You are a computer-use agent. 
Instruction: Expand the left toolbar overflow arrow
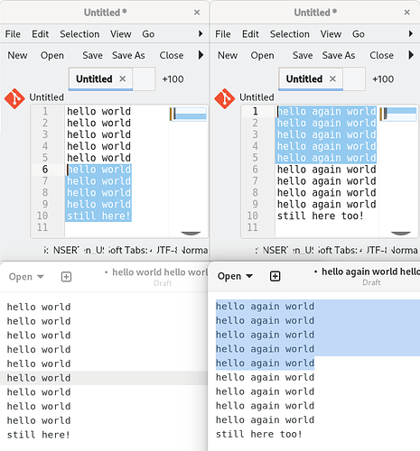pyautogui.click(x=201, y=55)
